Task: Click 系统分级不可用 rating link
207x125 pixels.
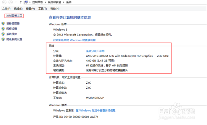Action: coord(95,51)
